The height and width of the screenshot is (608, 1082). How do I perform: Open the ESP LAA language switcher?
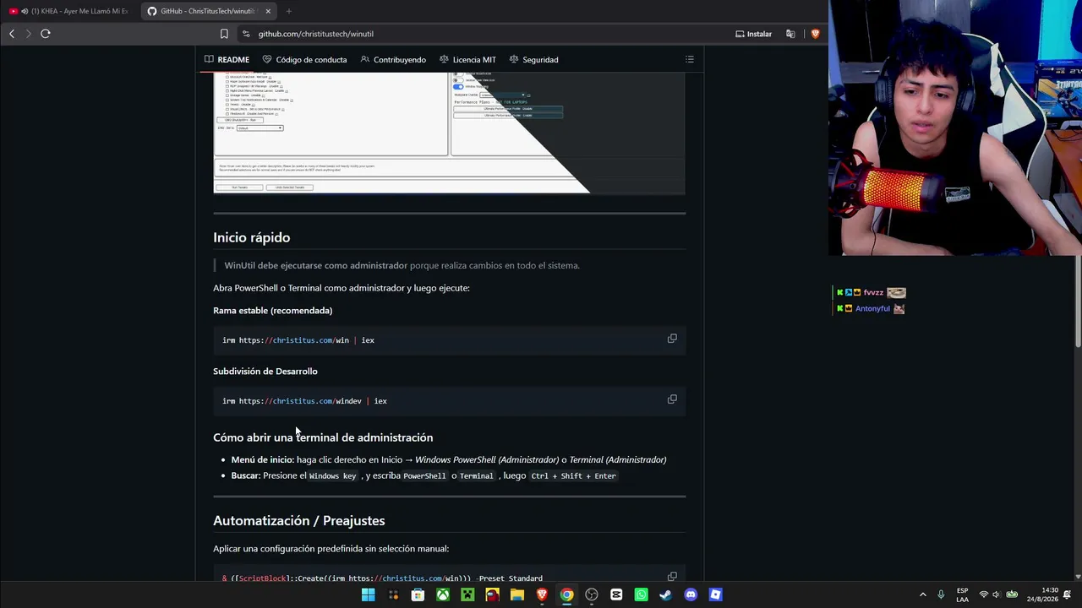962,594
